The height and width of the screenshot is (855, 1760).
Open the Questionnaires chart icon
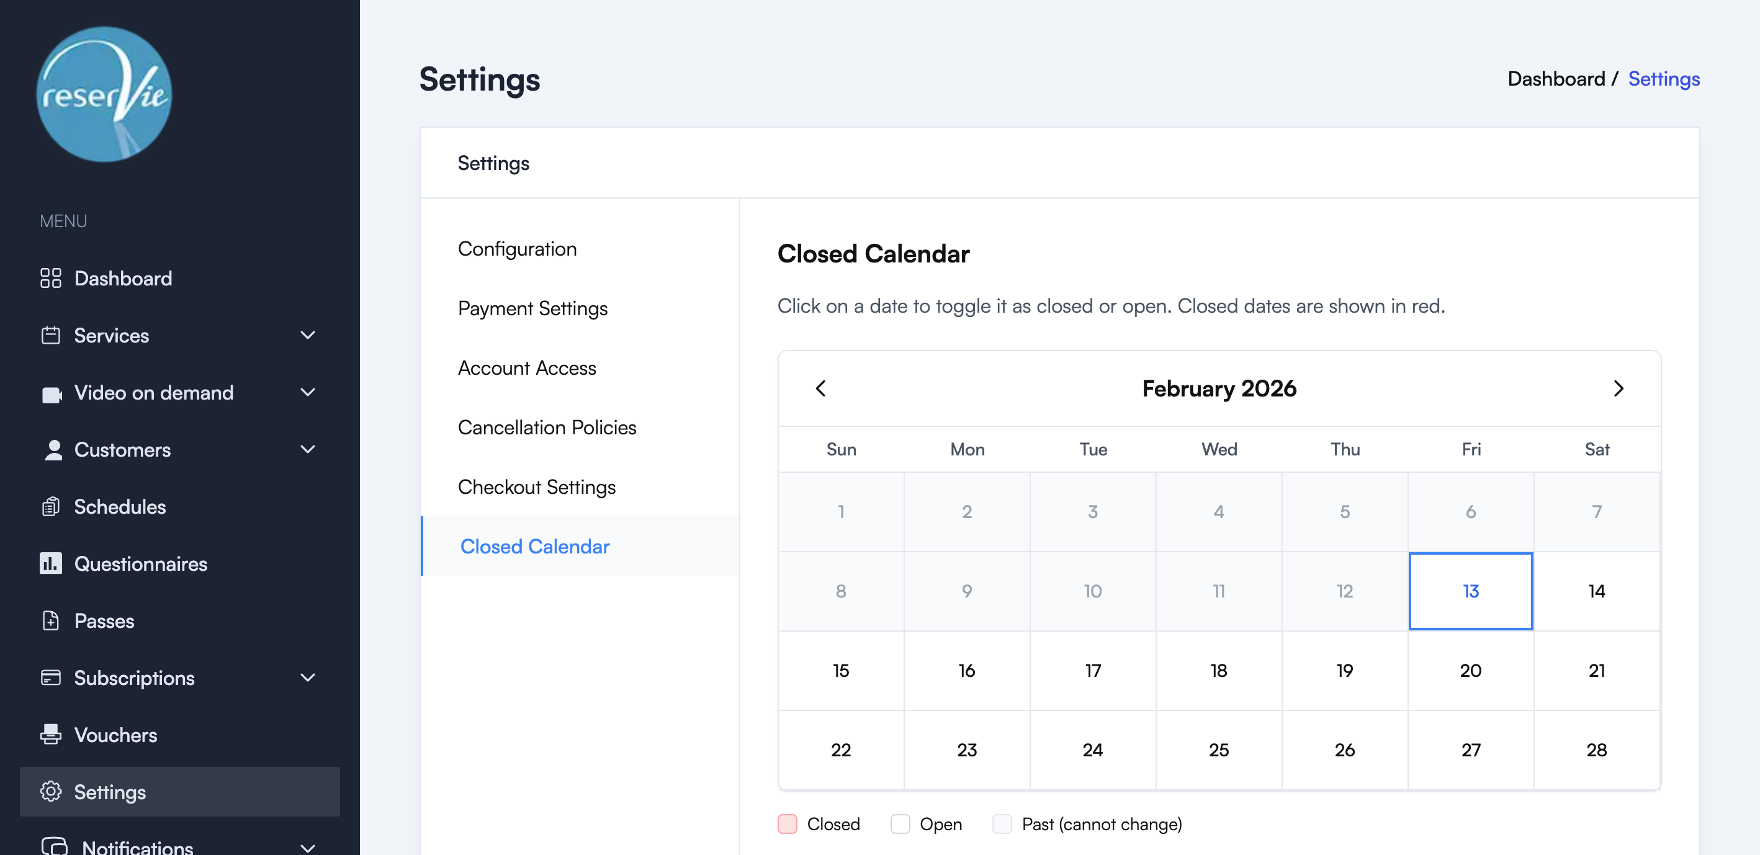tap(50, 563)
